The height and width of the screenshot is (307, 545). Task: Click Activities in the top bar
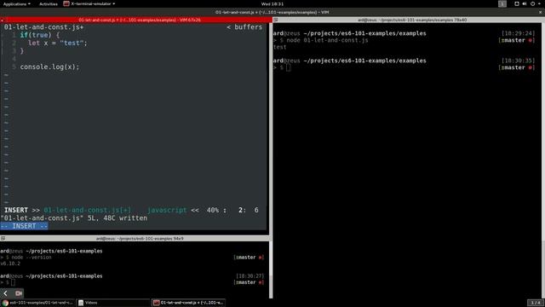click(49, 3)
